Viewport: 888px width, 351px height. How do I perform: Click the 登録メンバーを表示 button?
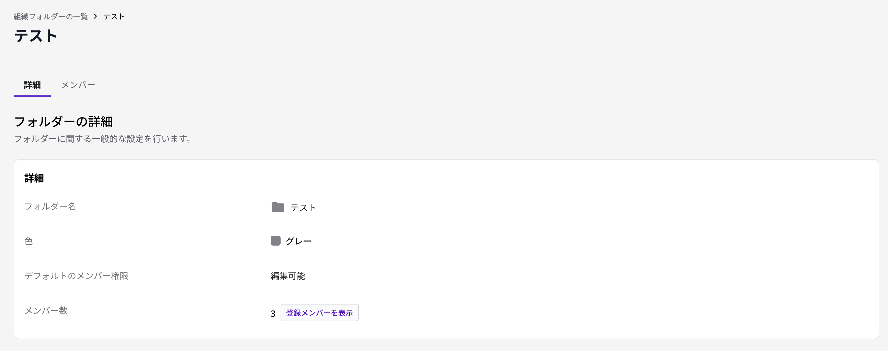point(320,313)
